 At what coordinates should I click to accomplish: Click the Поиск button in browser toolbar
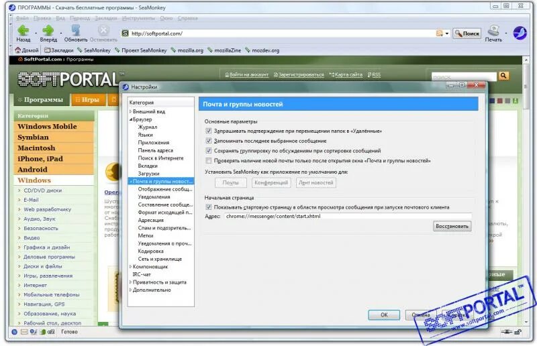(467, 34)
